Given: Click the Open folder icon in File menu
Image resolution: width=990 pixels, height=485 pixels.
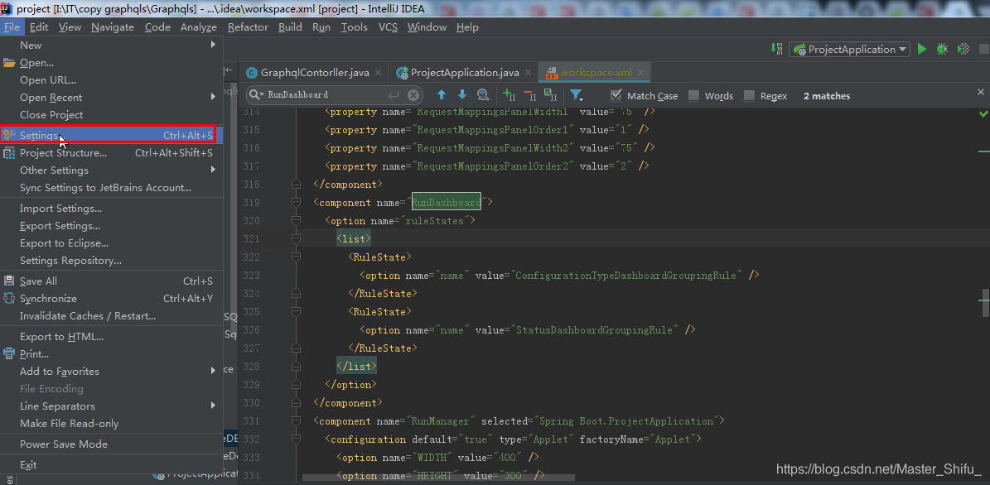Looking at the screenshot, I should [9, 62].
